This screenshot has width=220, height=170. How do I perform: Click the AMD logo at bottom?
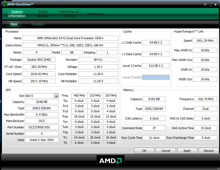111,161
